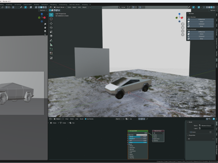Click zoom gizmo button in main viewport
The width and height of the screenshot is (218, 163).
(x=183, y=24)
